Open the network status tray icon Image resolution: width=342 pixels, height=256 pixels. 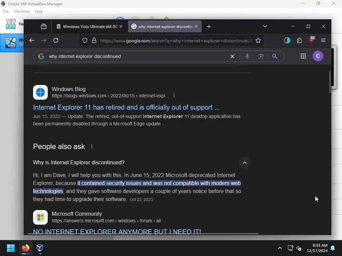pos(290,248)
